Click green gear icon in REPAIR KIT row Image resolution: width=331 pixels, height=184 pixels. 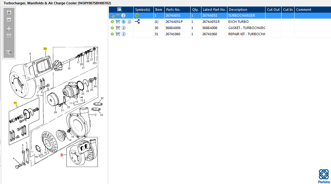tap(112, 34)
